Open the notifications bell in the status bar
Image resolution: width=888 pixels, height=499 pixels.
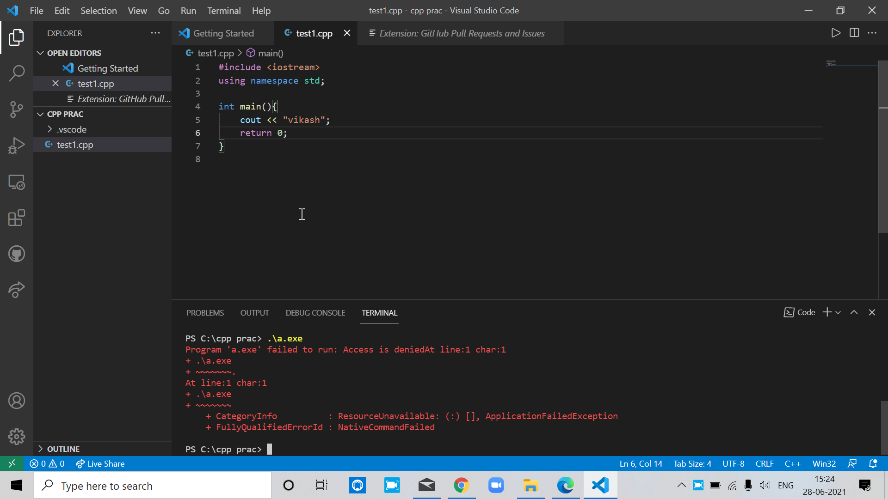(873, 463)
